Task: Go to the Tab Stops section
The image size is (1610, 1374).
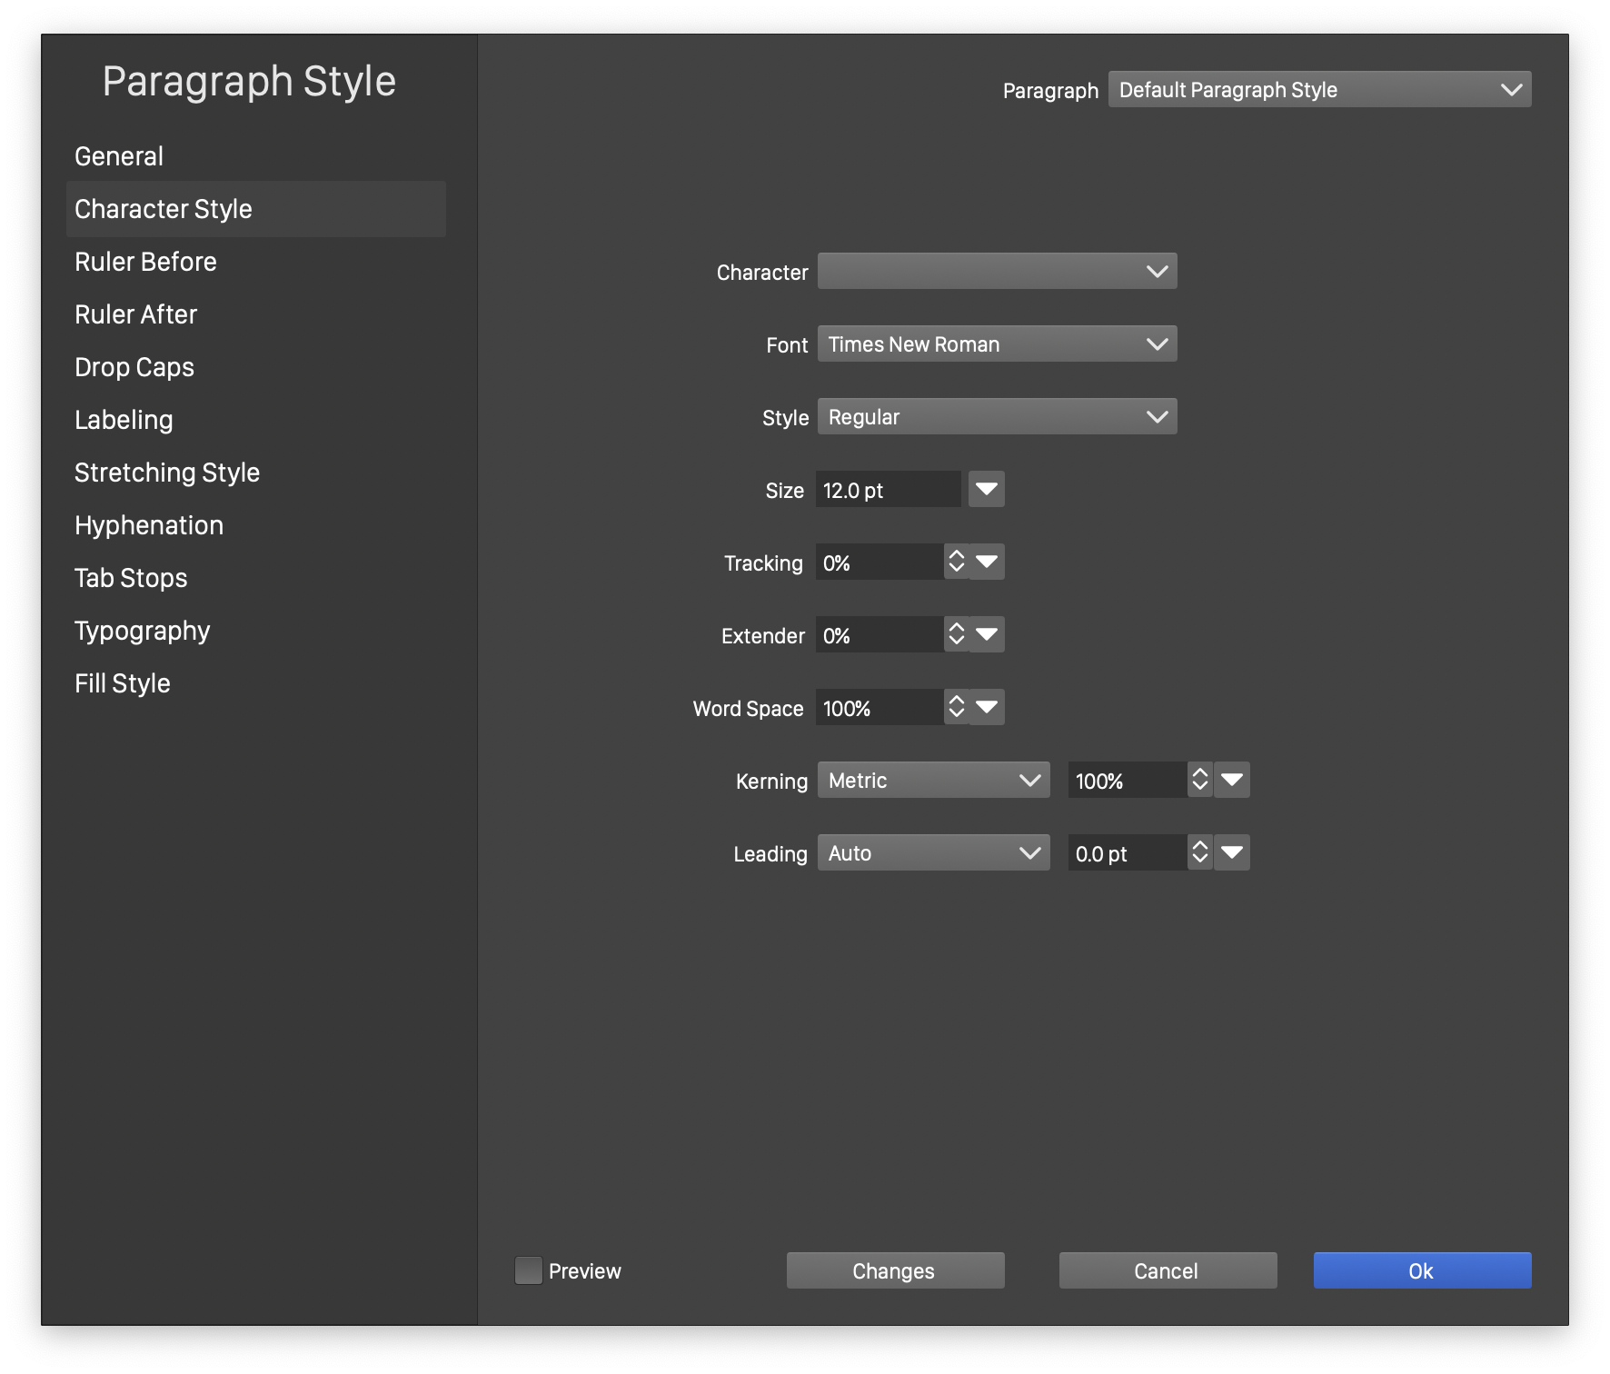Action: [x=131, y=578]
